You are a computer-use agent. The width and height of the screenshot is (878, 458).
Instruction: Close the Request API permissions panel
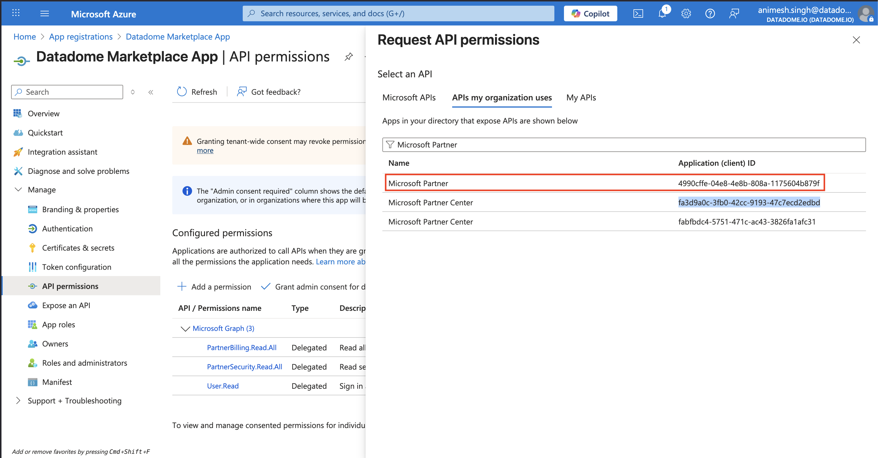click(856, 40)
